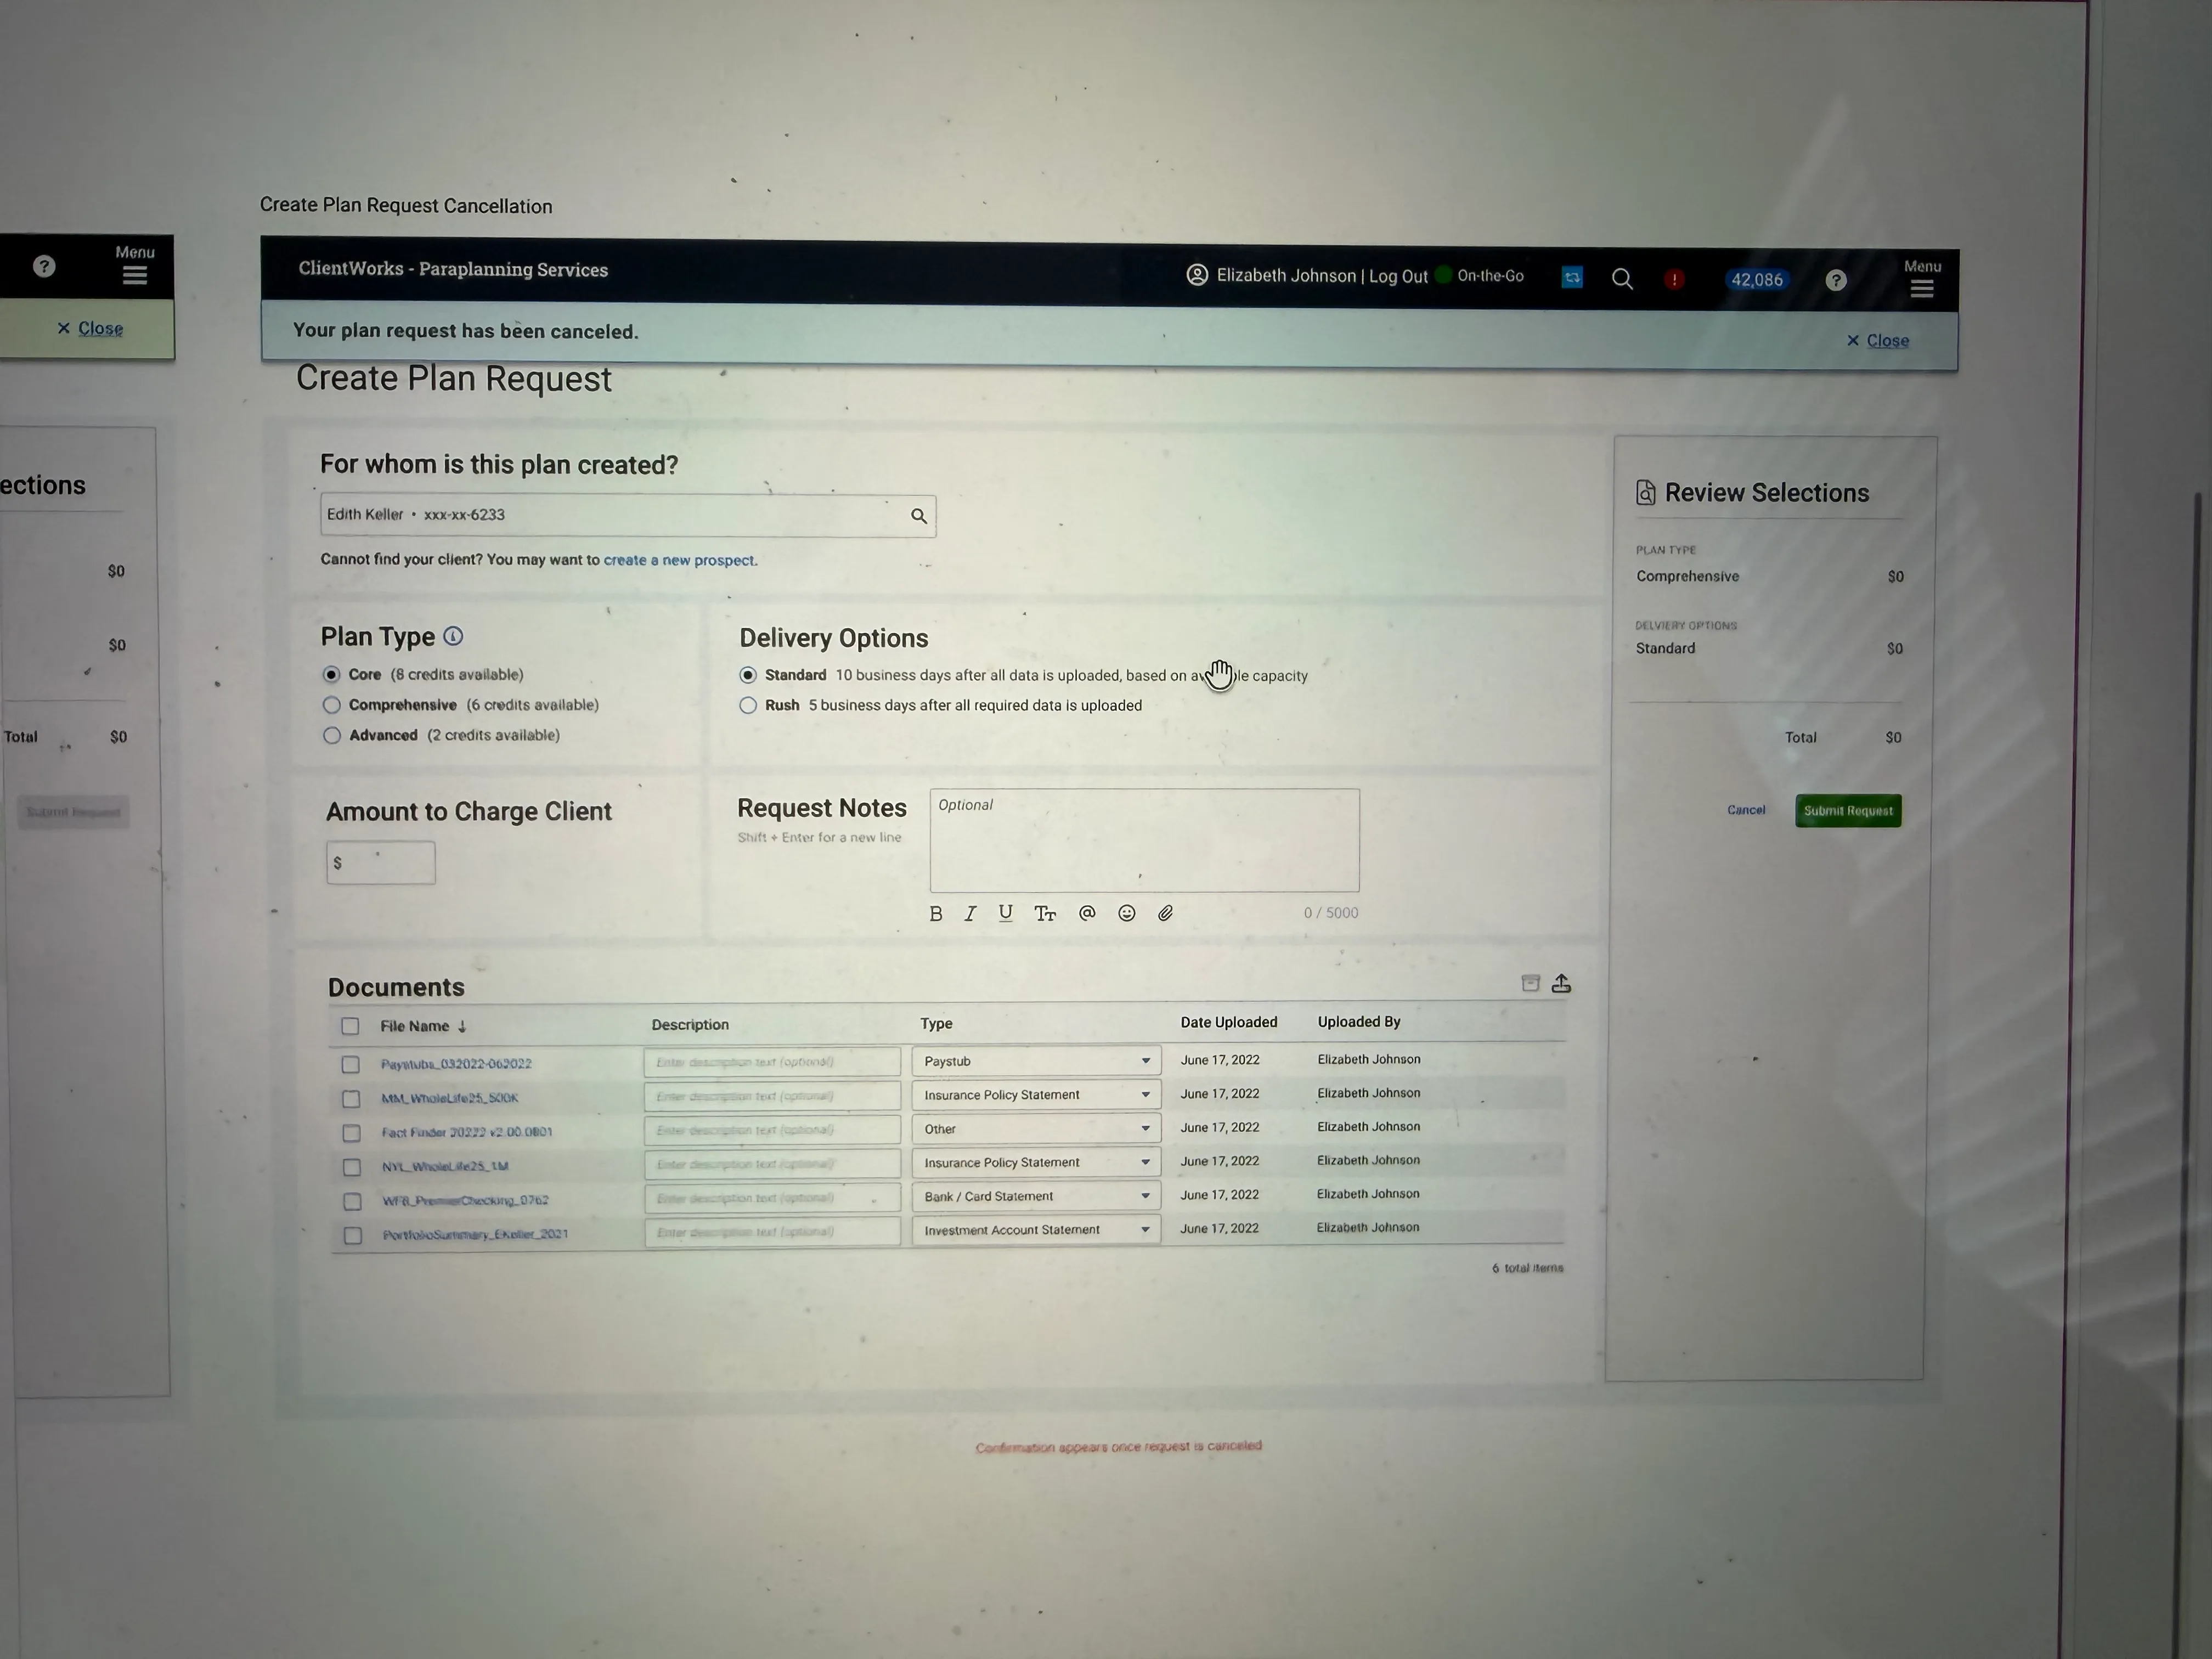Image resolution: width=2212 pixels, height=1659 pixels.
Task: Open the type dropdown for MM_WholeLife25_500K
Action: [1036, 1095]
